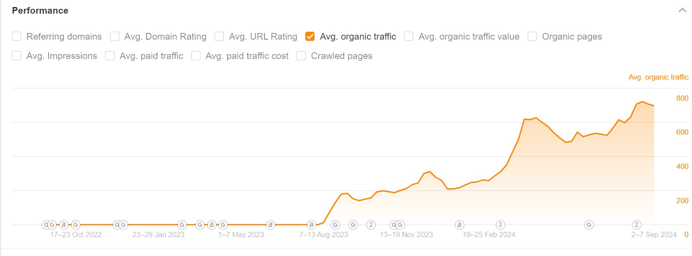The height and width of the screenshot is (256, 692).
Task: Click the 'a' marker before Feb 2024
Action: pyautogui.click(x=459, y=225)
